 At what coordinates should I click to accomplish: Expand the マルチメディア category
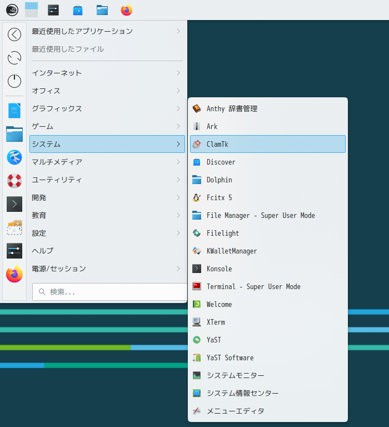(x=107, y=162)
